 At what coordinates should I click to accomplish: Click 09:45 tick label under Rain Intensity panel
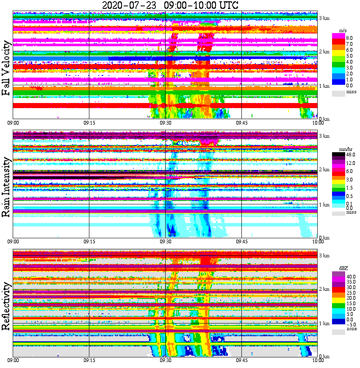[242, 242]
